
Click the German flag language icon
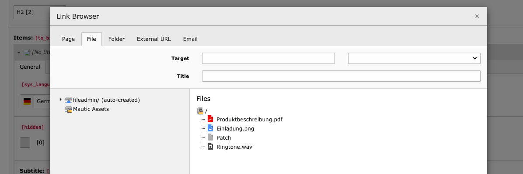pyautogui.click(x=27, y=101)
